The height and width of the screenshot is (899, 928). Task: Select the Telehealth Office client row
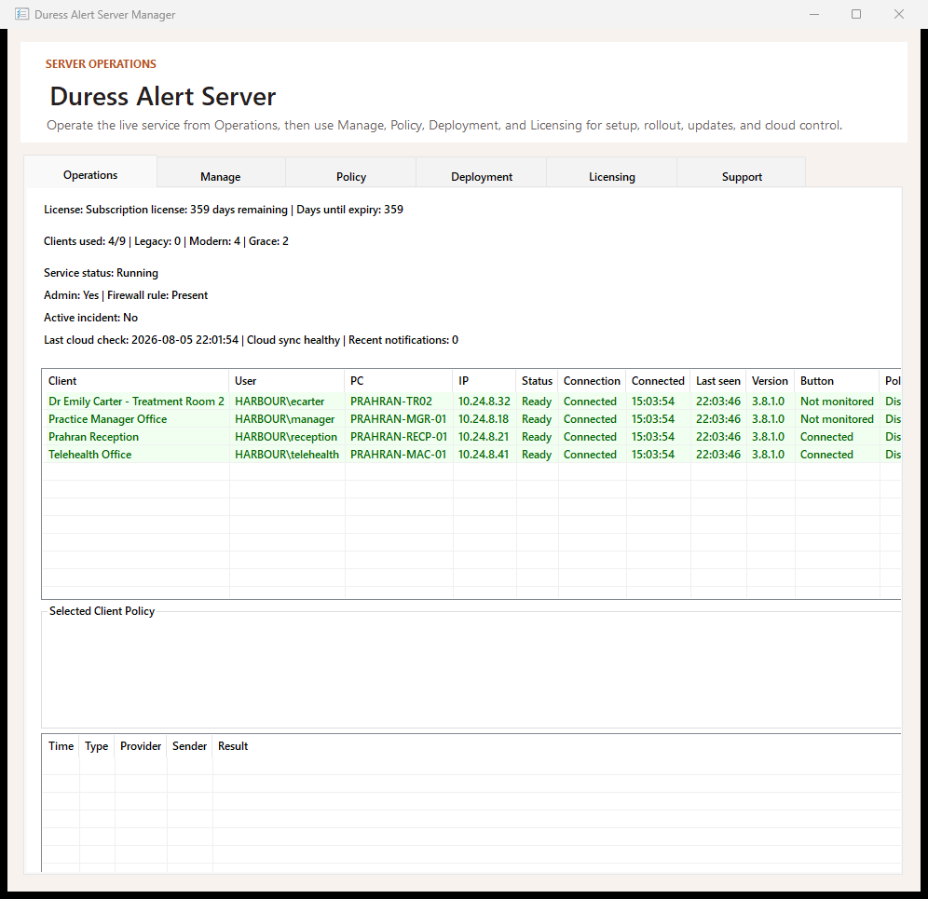pos(471,455)
